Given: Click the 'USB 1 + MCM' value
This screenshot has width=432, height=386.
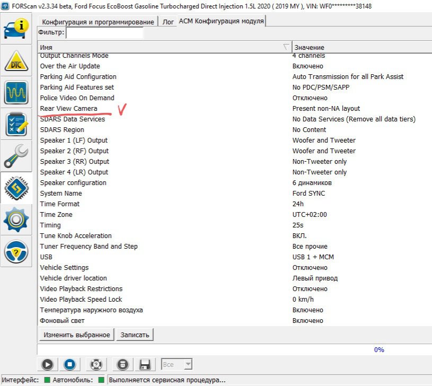Looking at the screenshot, I should coord(313,257).
